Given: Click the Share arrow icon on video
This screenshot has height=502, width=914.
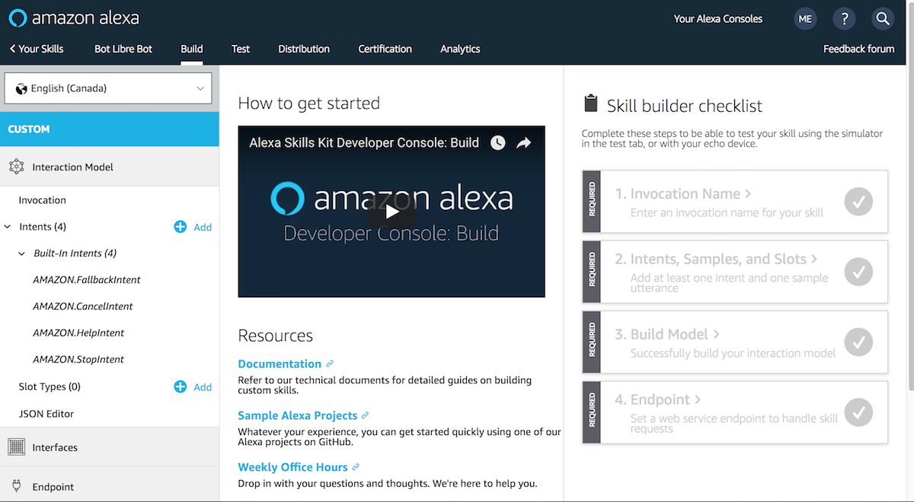Looking at the screenshot, I should click(524, 143).
